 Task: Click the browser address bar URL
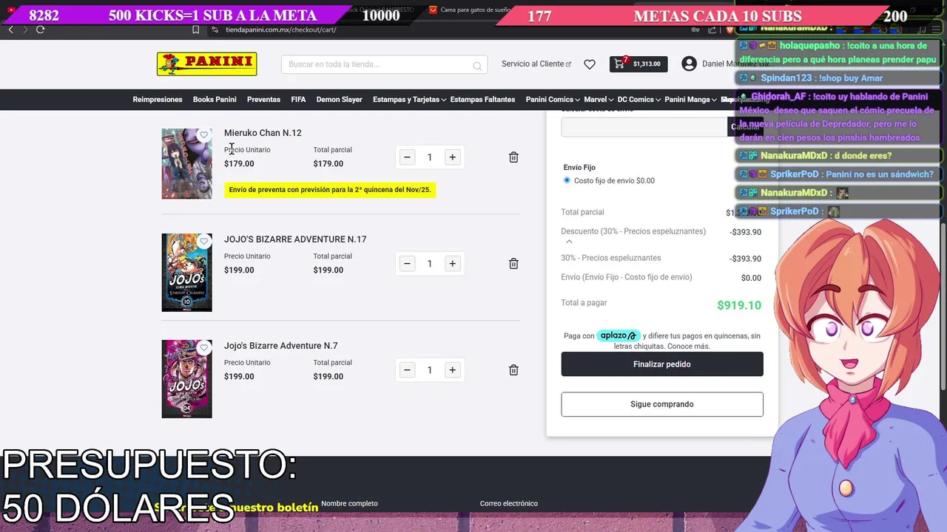click(280, 30)
